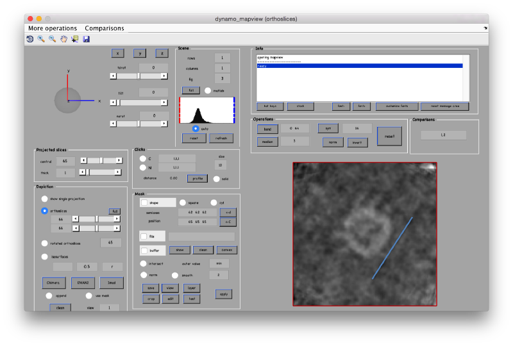This screenshot has height=346, width=513.
Task: Click the x axis view button
Action: pos(118,53)
